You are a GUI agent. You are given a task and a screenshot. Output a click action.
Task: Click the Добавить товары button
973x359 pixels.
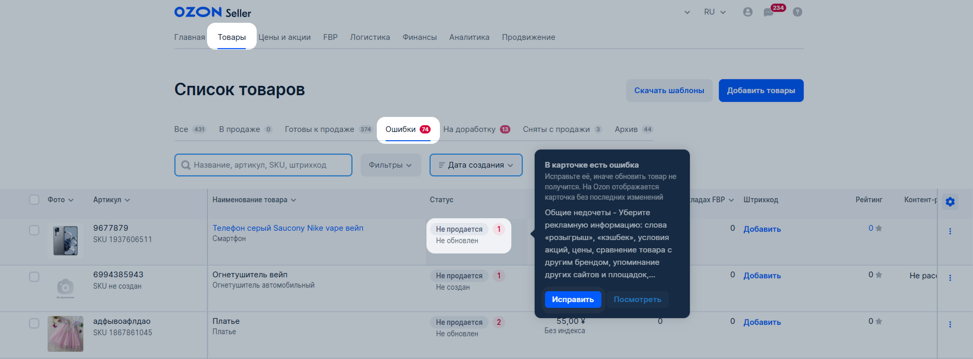[x=761, y=91]
